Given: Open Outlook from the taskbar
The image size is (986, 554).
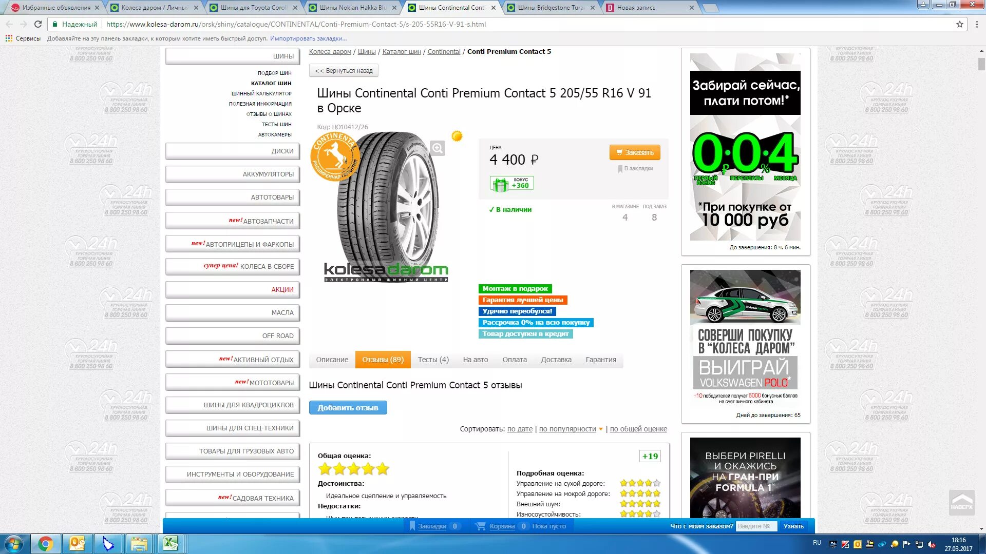Looking at the screenshot, I should point(77,544).
